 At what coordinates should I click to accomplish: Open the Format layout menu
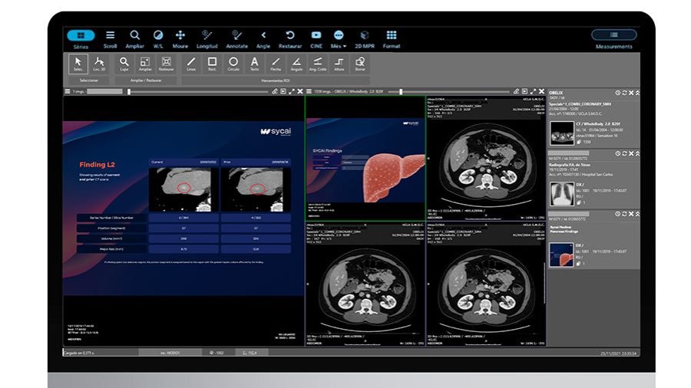392,38
